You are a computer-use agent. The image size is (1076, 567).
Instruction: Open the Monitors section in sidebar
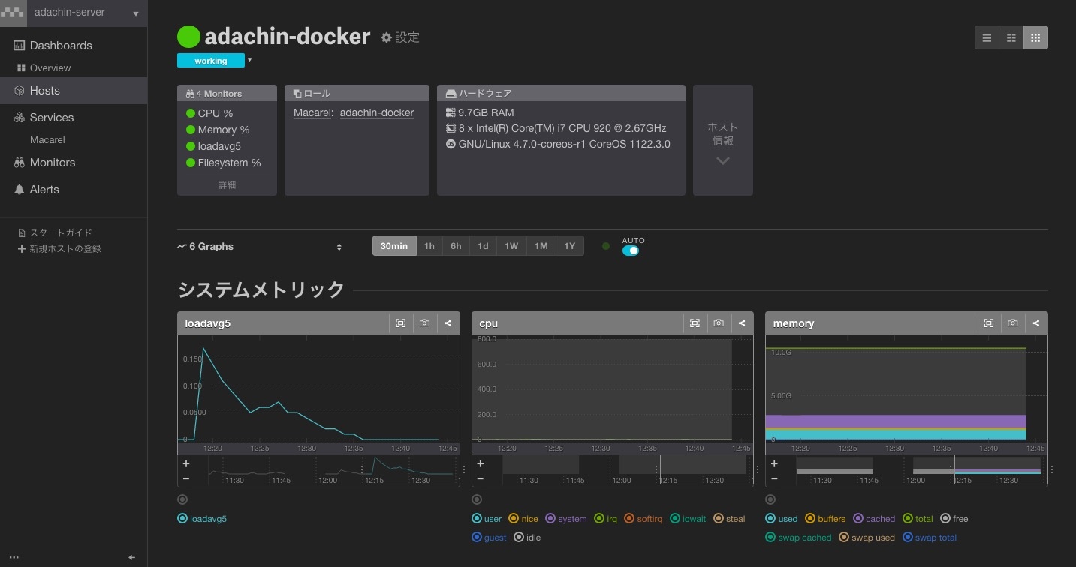tap(52, 163)
